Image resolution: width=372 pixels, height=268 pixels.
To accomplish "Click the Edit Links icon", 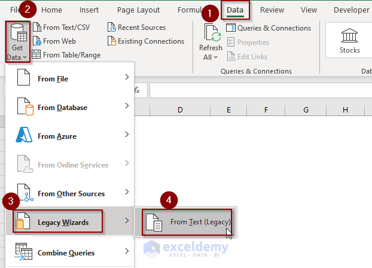I will pyautogui.click(x=231, y=56).
